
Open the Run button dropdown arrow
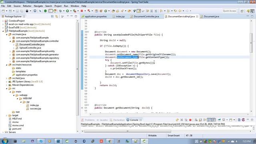tap(71, 11)
